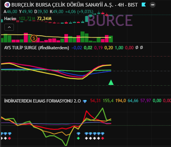Click the orange 194,0 Elmas value
The image size is (171, 147).
tap(120, 101)
